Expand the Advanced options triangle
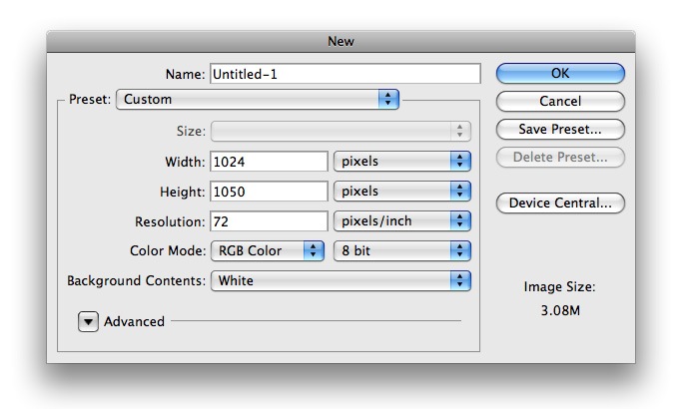The image size is (690, 409). [x=88, y=322]
